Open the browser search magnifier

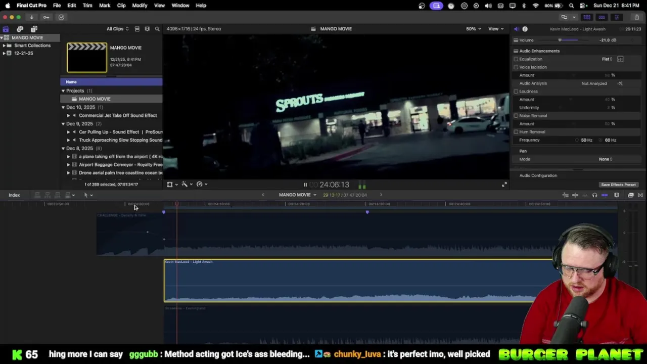157,29
